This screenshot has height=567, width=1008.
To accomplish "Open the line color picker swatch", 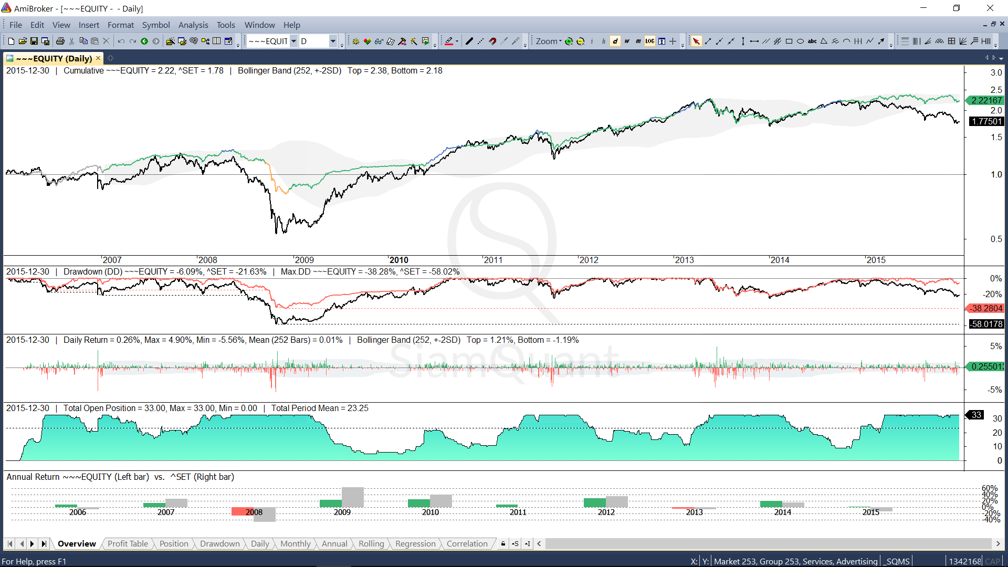I will point(449,41).
